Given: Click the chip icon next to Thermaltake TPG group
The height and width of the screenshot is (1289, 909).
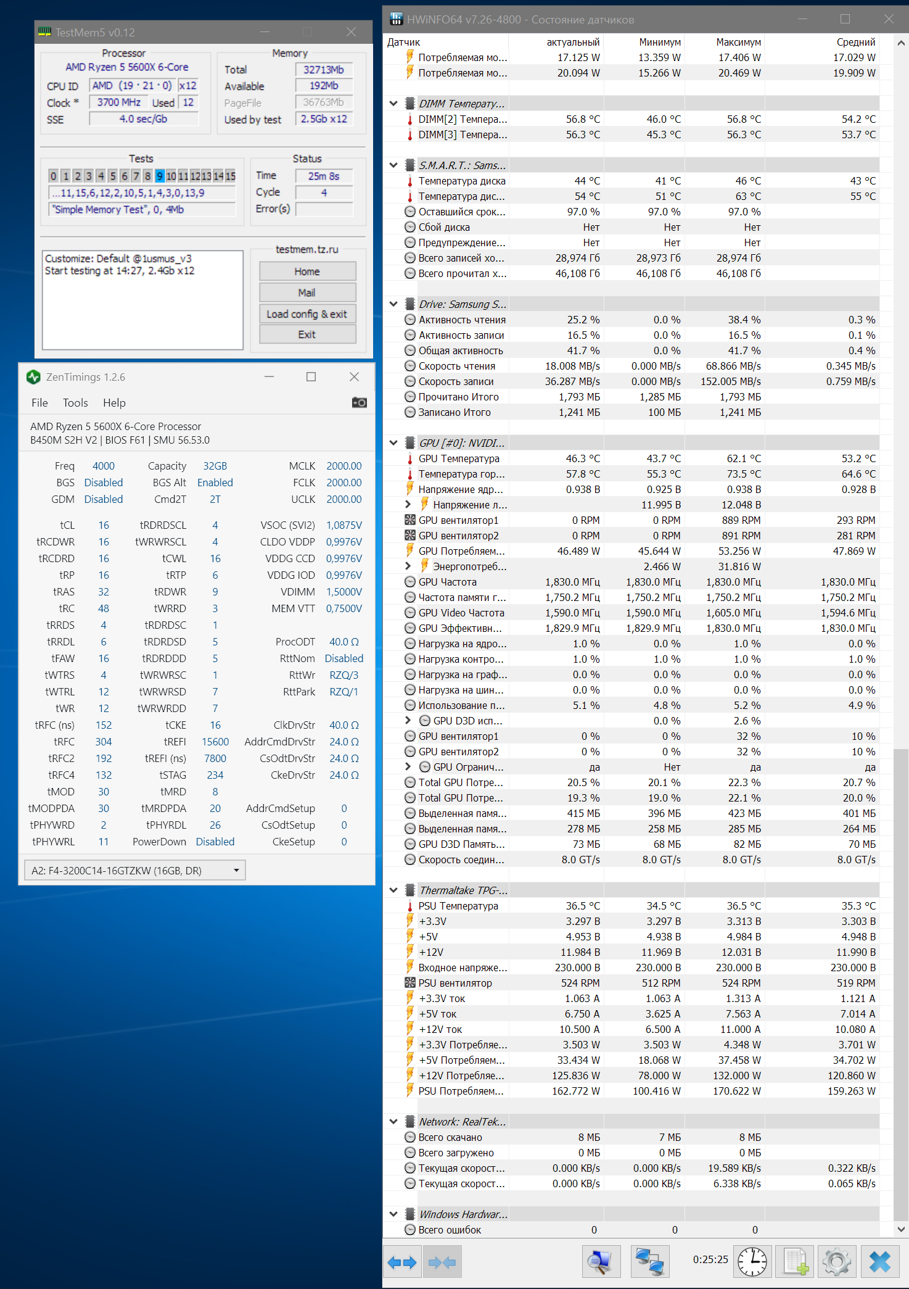Looking at the screenshot, I should [409, 890].
